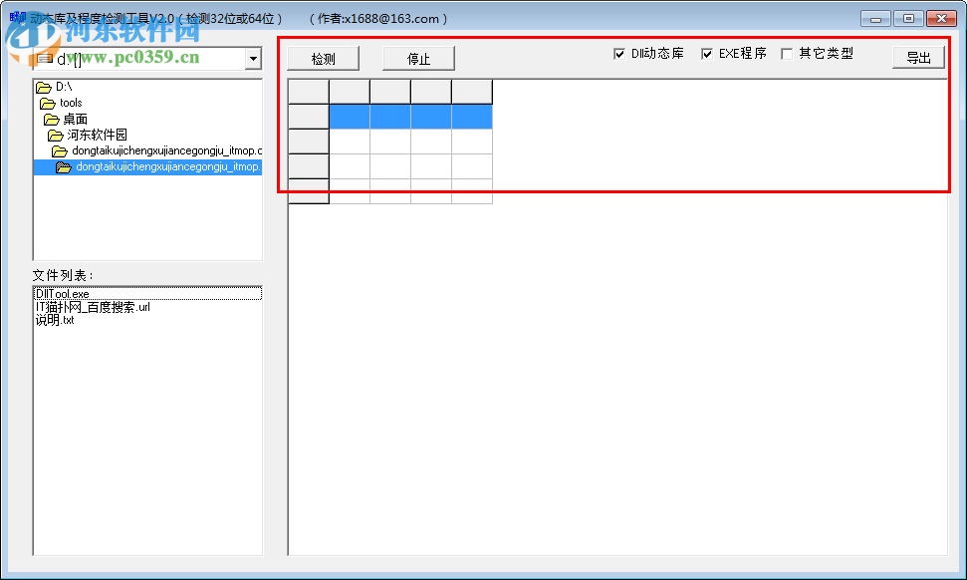
Task: Select DllTool.exe in the file list
Action: click(65, 293)
